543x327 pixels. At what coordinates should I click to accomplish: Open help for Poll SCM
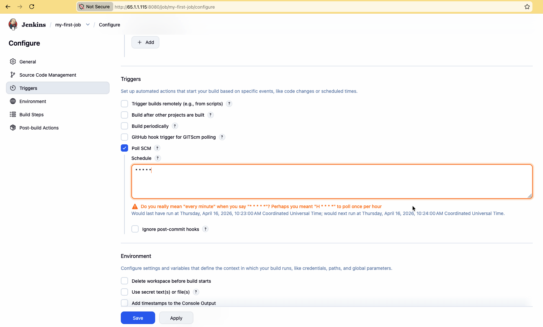157,148
